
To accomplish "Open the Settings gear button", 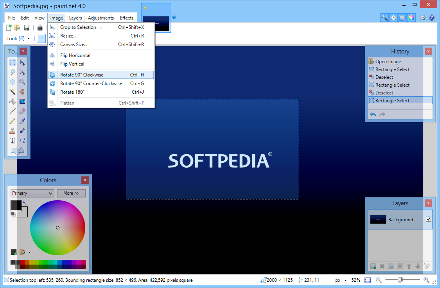I will coord(423,18).
